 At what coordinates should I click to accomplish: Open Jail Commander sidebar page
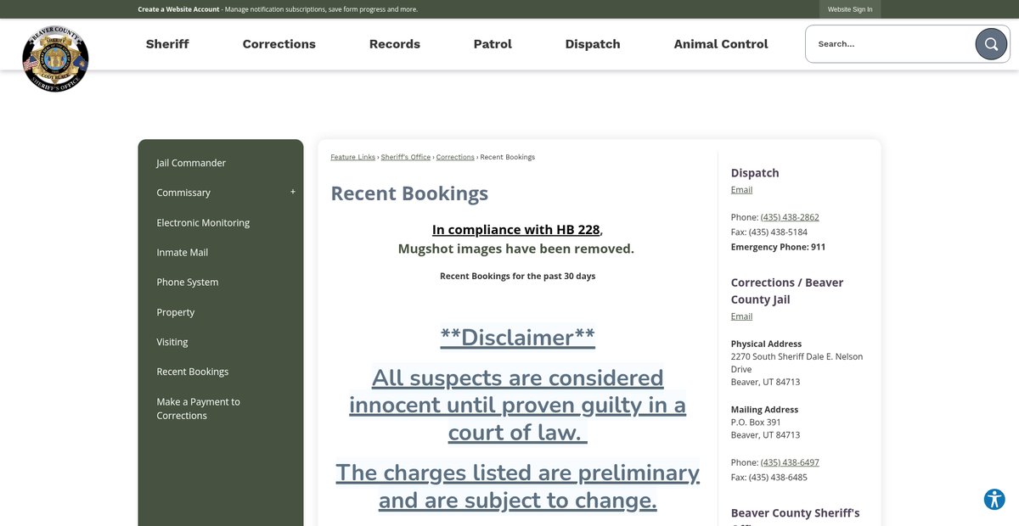(x=191, y=163)
